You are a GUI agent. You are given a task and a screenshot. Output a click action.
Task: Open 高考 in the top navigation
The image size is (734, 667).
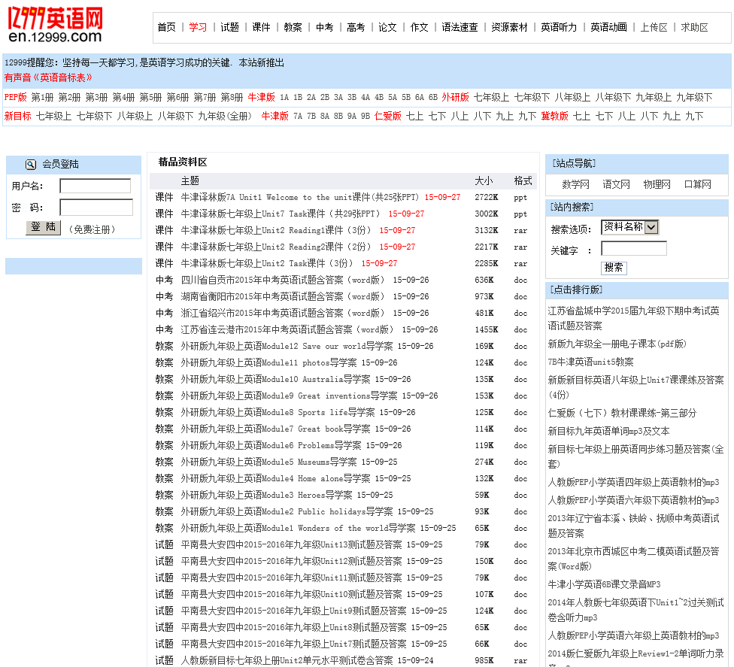click(x=356, y=27)
